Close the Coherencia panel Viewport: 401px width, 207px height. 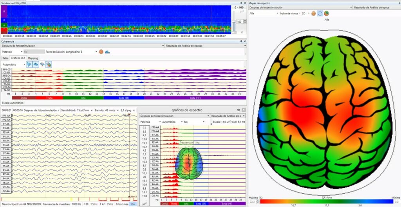click(x=245, y=41)
